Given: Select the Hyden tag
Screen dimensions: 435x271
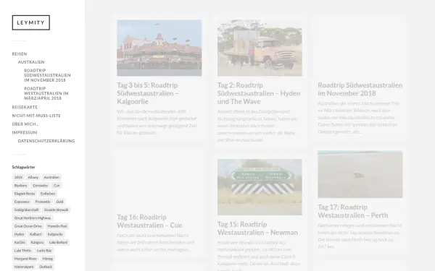Looking at the screenshot, I should (19, 234).
